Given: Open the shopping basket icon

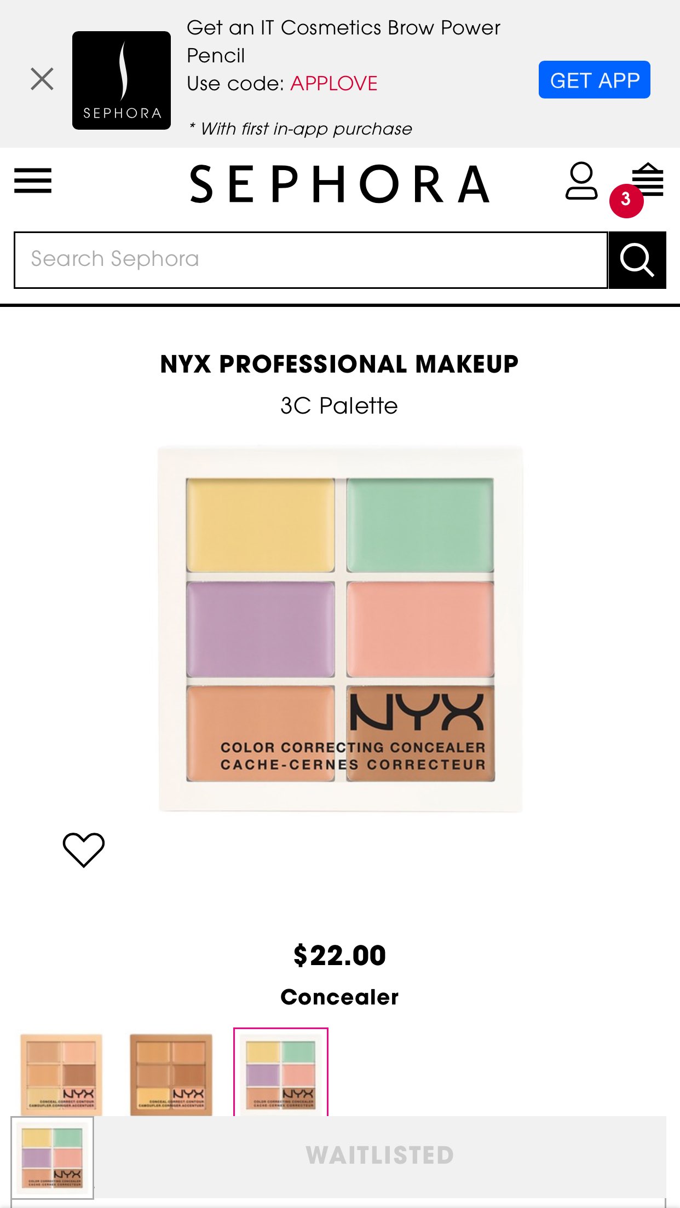Looking at the screenshot, I should click(648, 179).
